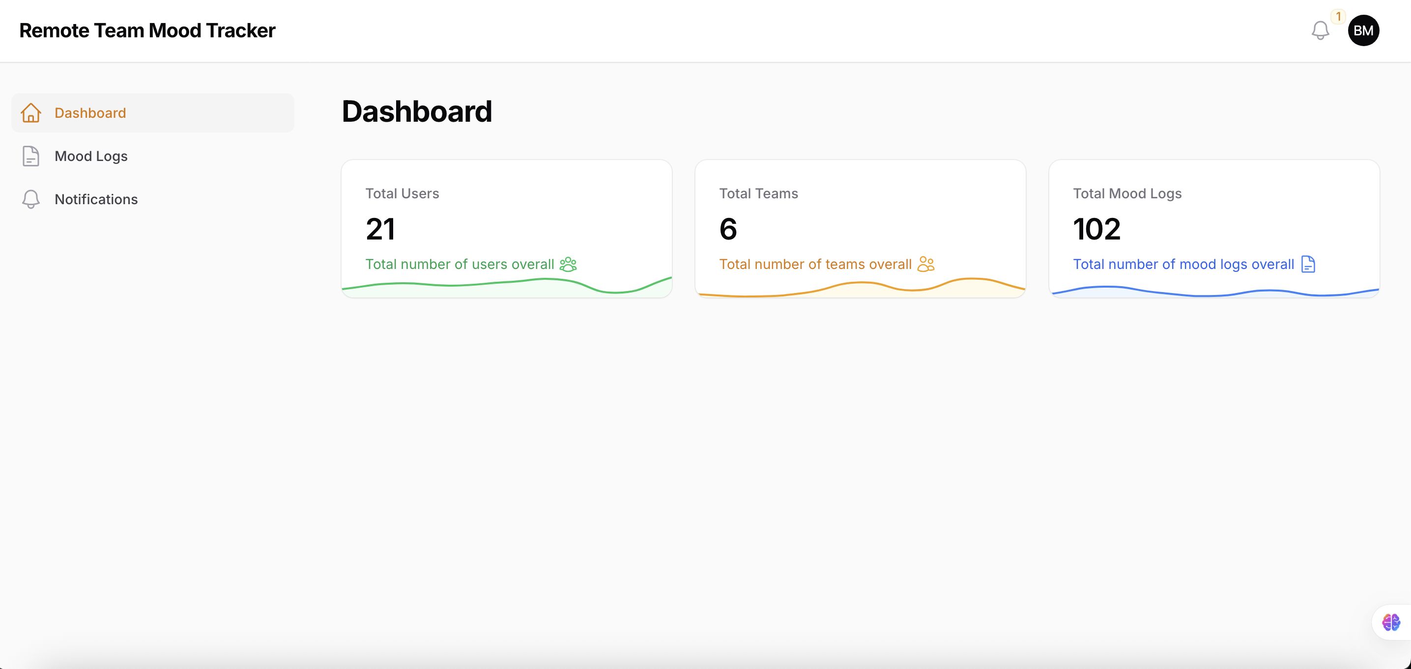Open the BM user avatar menu
This screenshot has height=669, width=1411.
pos(1363,30)
